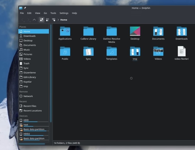The height and width of the screenshot is (150, 195).
Task: Select Home in Places panel
Action: 34,31
